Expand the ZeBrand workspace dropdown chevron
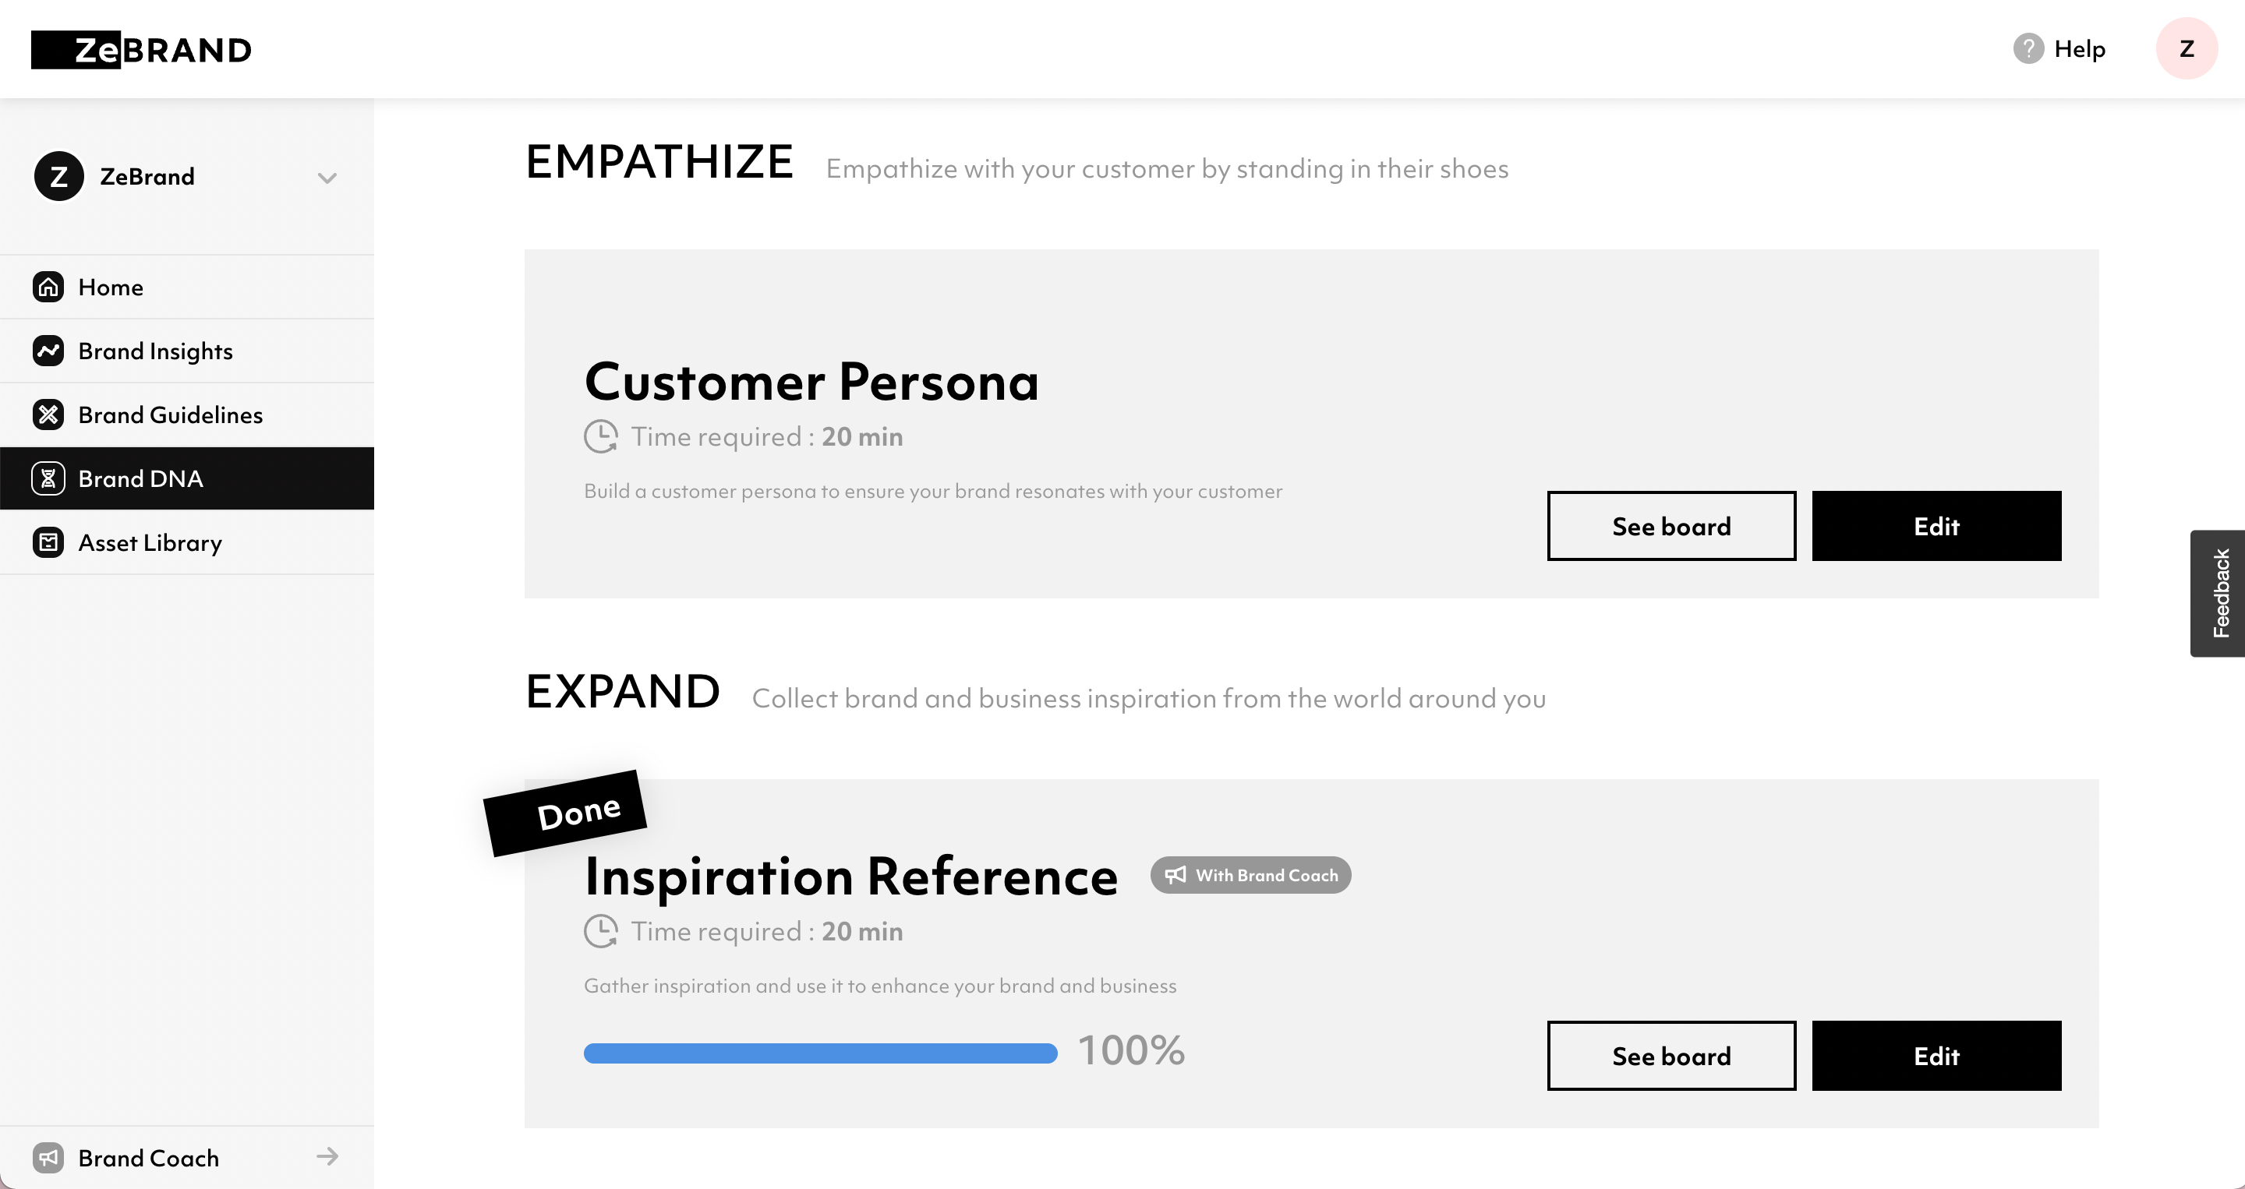This screenshot has height=1189, width=2245. 327,178
